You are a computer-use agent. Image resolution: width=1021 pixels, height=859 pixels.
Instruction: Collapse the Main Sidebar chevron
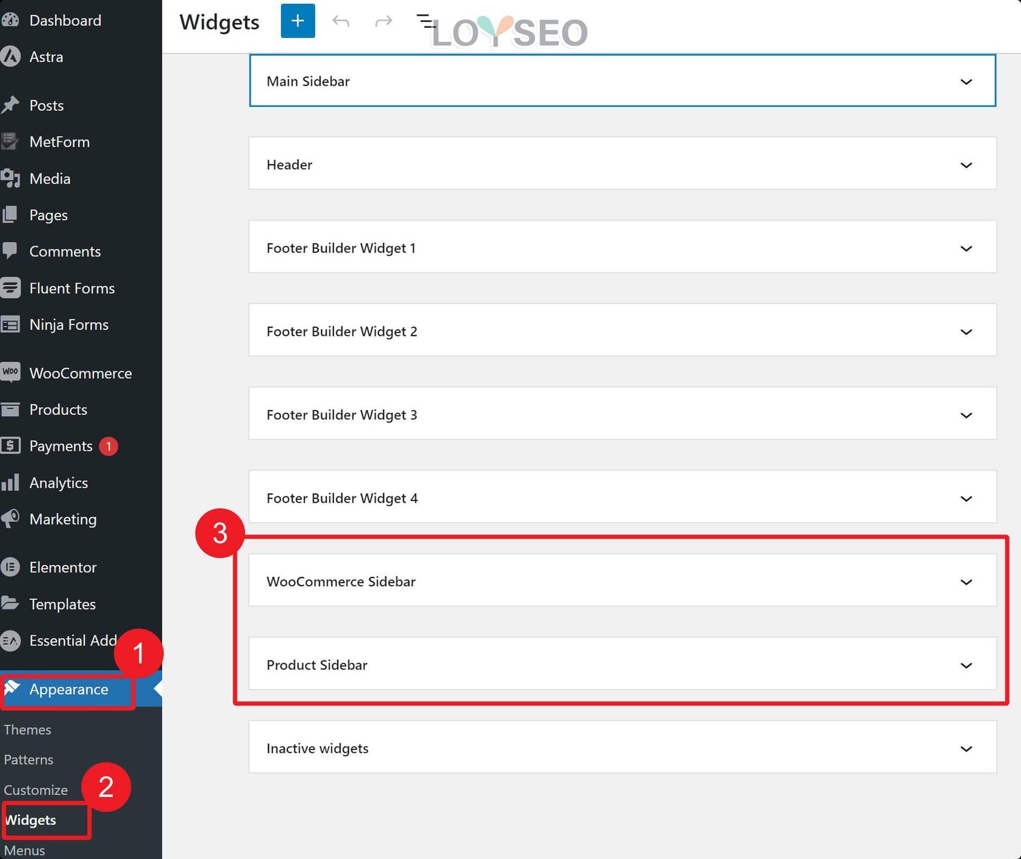966,82
